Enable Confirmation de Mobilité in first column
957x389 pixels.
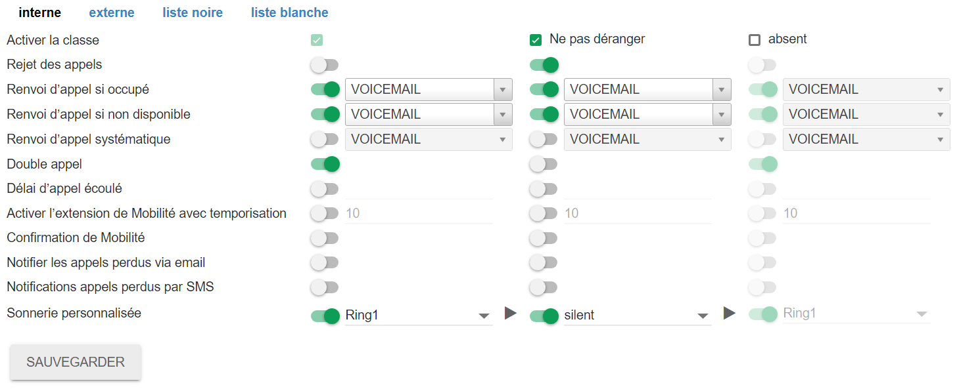click(x=325, y=238)
